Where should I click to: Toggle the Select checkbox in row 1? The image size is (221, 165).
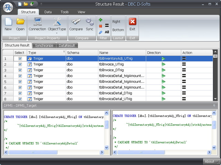point(20,59)
